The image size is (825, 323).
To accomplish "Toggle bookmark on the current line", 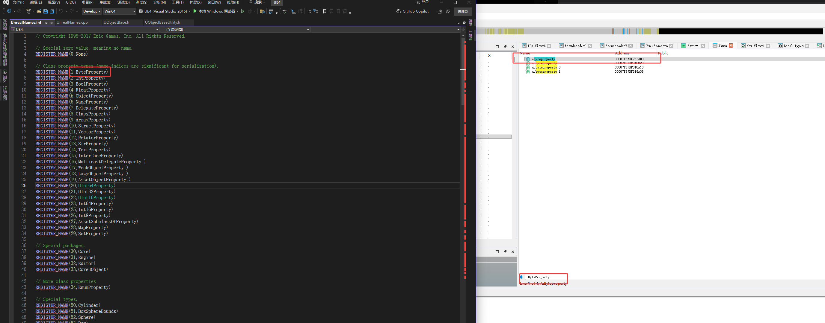I will [x=325, y=11].
